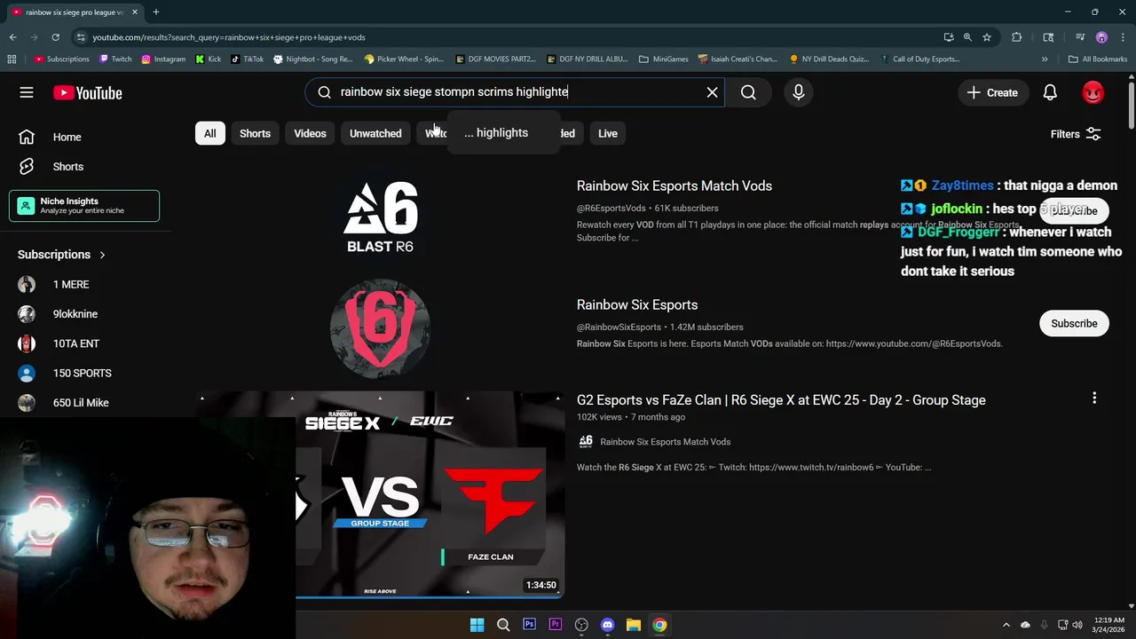The height and width of the screenshot is (639, 1136).
Task: Launch Photoshop from the taskbar
Action: 529,625
